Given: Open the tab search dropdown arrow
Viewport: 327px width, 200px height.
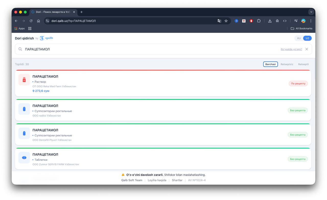Looking at the screenshot, I should [311, 12].
